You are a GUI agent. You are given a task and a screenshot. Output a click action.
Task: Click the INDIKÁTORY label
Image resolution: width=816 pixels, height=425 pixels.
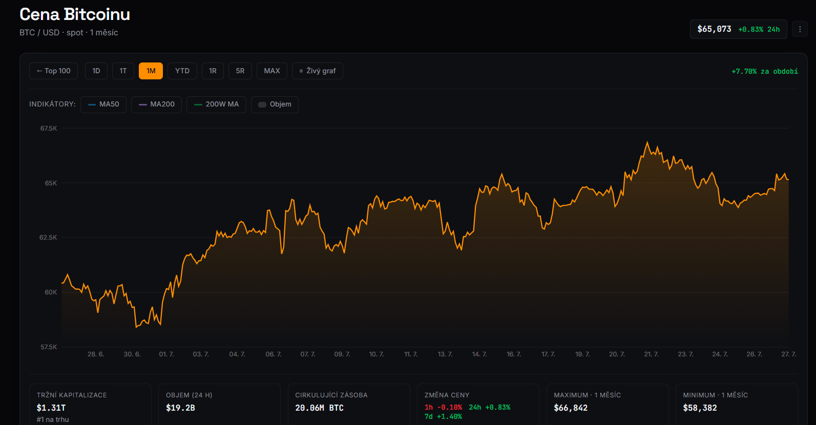coord(52,104)
